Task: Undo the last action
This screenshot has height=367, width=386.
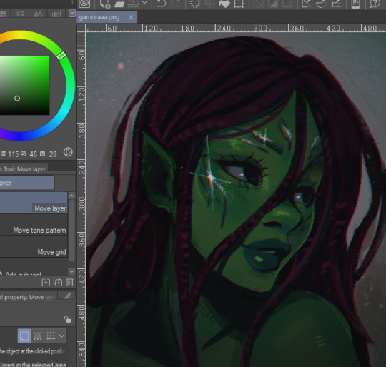Action: click(161, 4)
